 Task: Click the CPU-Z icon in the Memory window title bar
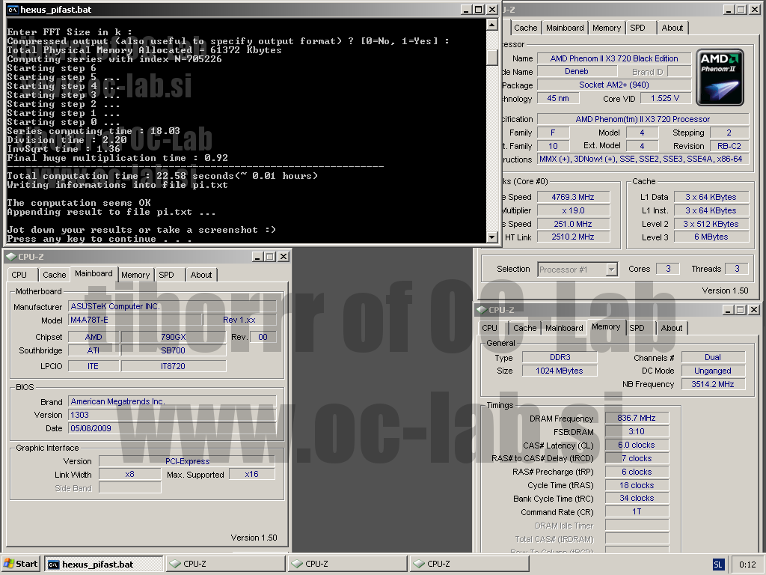coord(482,309)
